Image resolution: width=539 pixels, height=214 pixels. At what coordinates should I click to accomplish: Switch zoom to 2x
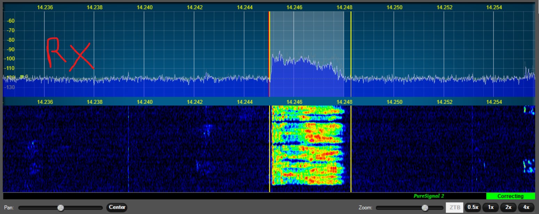click(508, 207)
